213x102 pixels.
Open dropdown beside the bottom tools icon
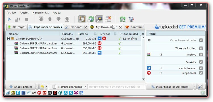204,87
